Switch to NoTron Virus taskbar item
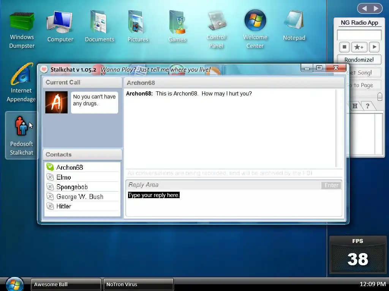Viewport: 389px width, 291px height. tap(138, 284)
